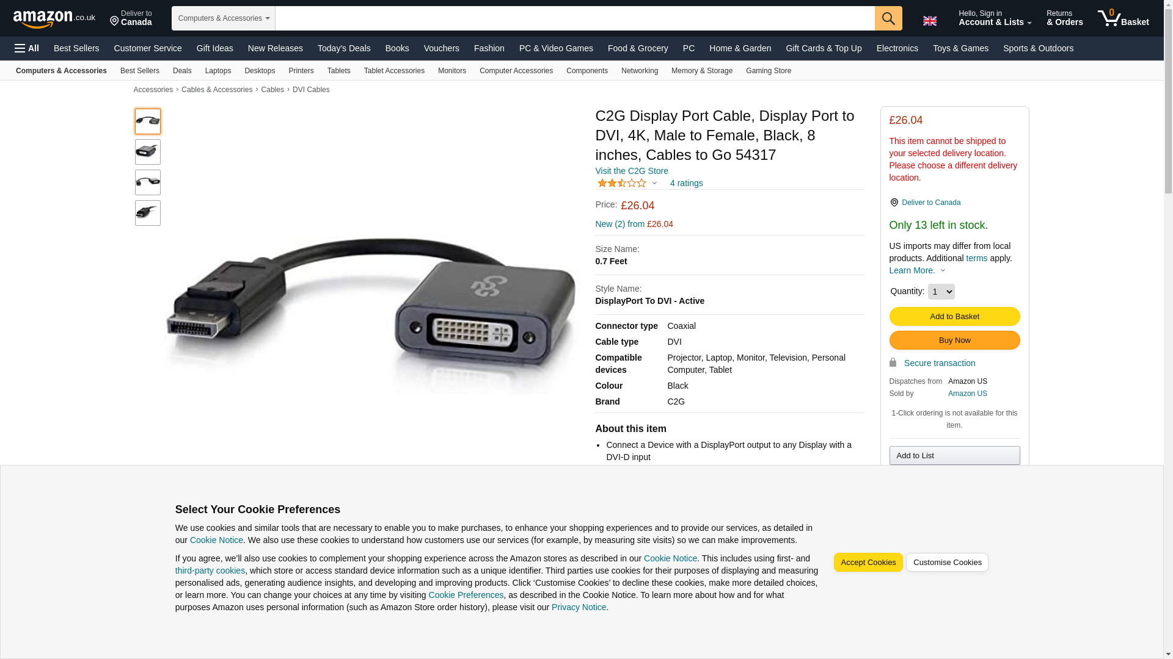Screen dimensions: 1173x659
Task: Open the Monitors subcategory tab
Action: [x=452, y=71]
